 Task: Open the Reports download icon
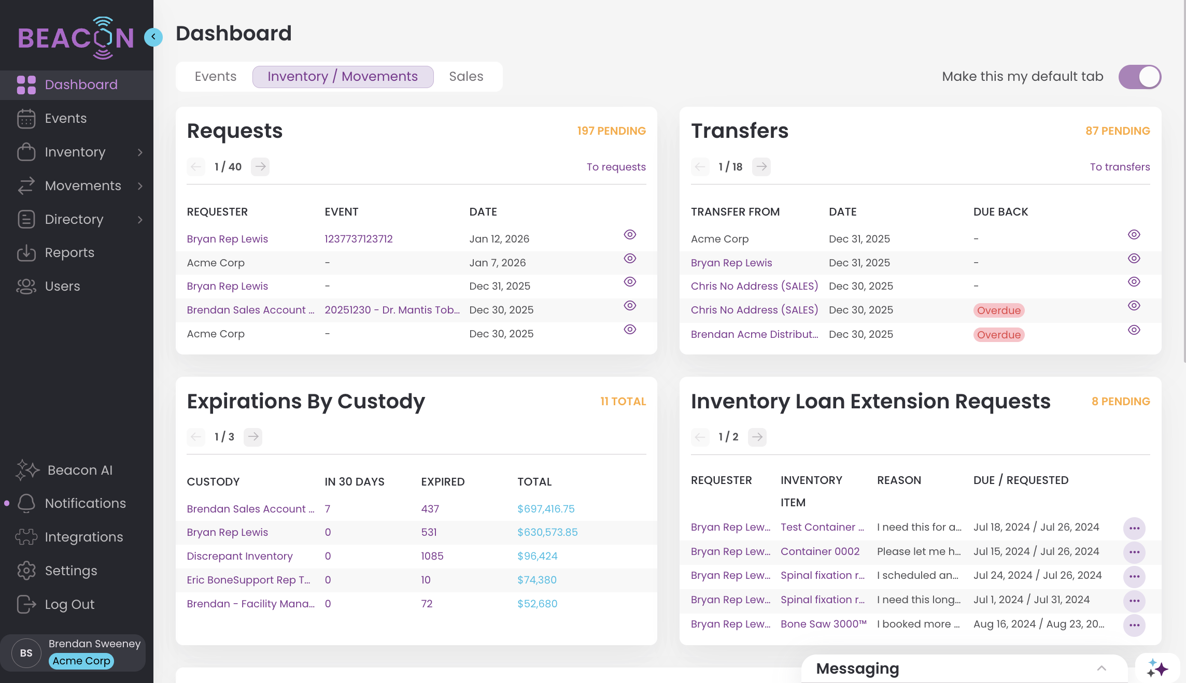tap(26, 253)
